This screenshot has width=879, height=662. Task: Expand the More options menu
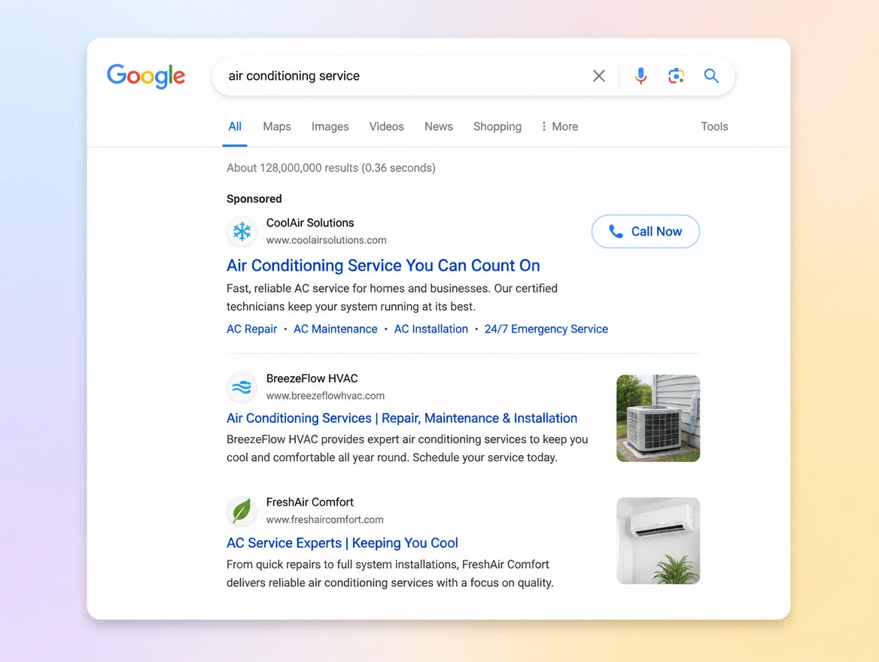[559, 126]
